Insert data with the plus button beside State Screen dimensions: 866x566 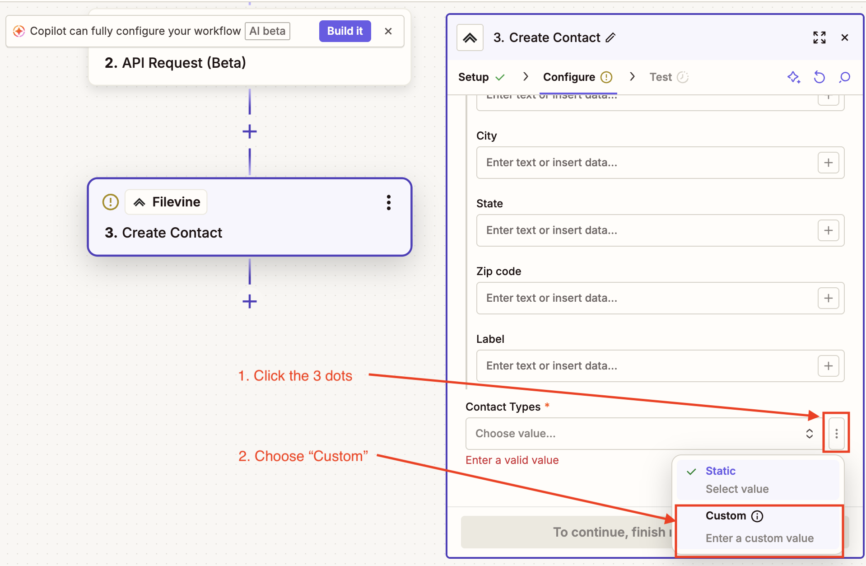tap(828, 230)
